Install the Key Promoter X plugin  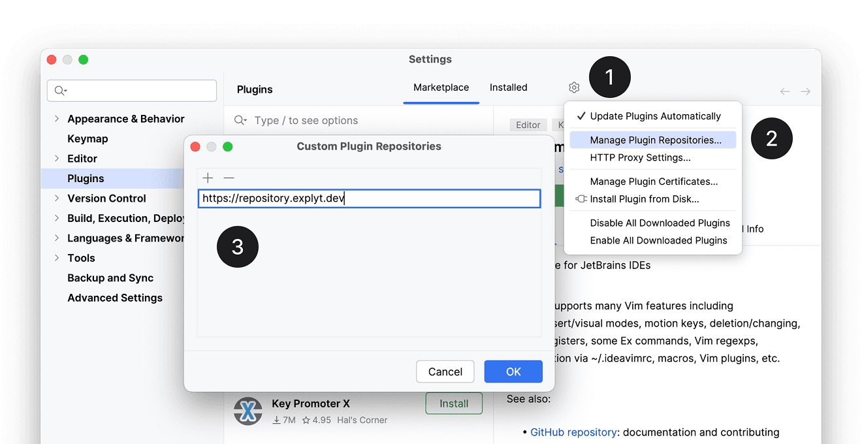click(x=453, y=404)
